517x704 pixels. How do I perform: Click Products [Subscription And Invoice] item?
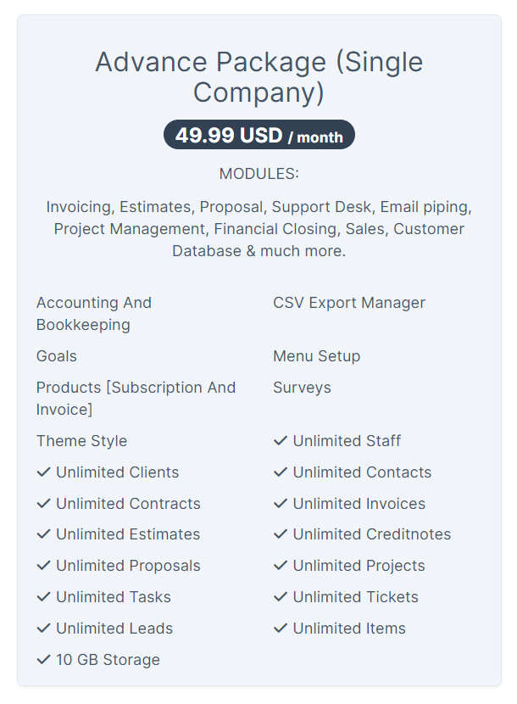[x=136, y=399]
